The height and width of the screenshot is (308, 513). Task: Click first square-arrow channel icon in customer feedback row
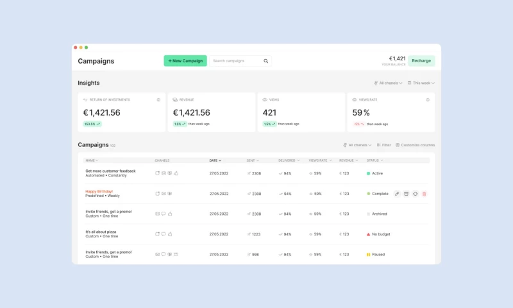(157, 173)
